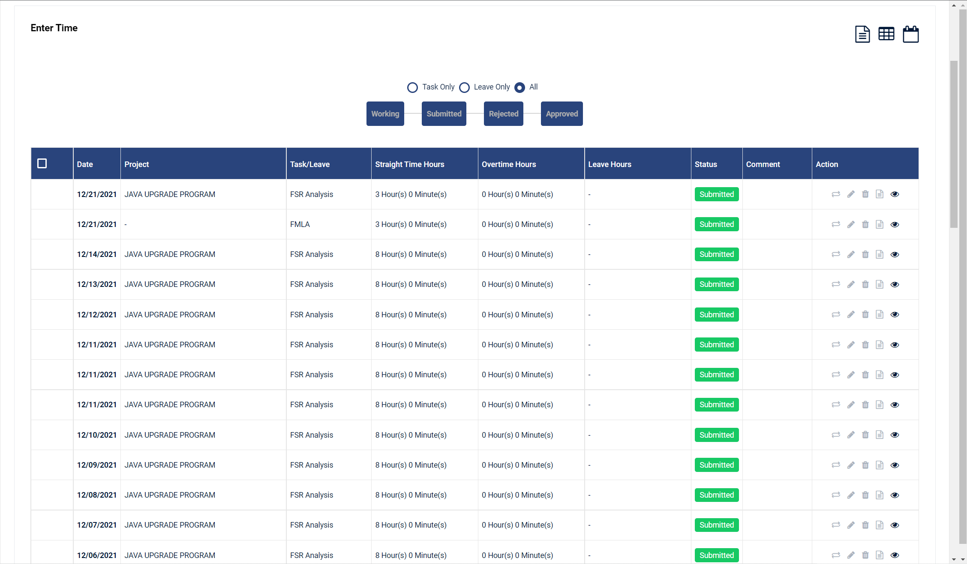967x564 pixels.
Task: Delete the 12/10/2021 entry via trash icon
Action: [x=865, y=435]
